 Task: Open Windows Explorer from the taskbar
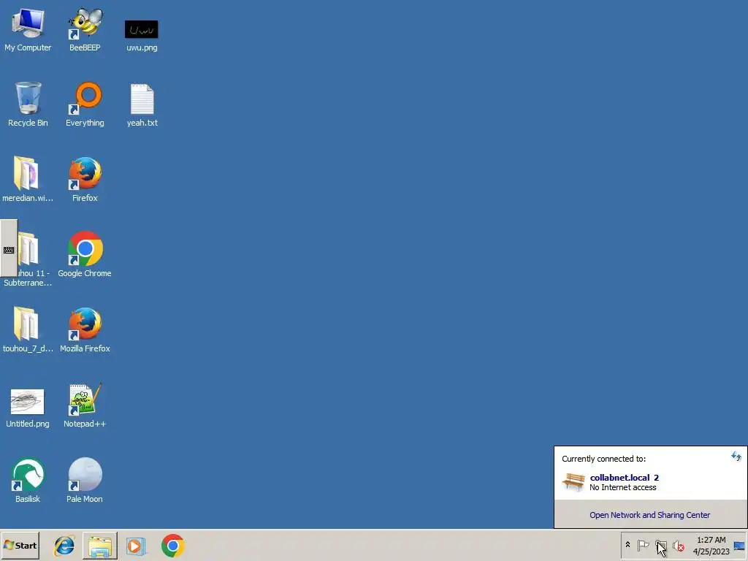[99, 546]
